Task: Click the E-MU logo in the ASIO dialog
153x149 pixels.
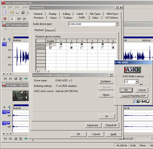Action: point(142,102)
